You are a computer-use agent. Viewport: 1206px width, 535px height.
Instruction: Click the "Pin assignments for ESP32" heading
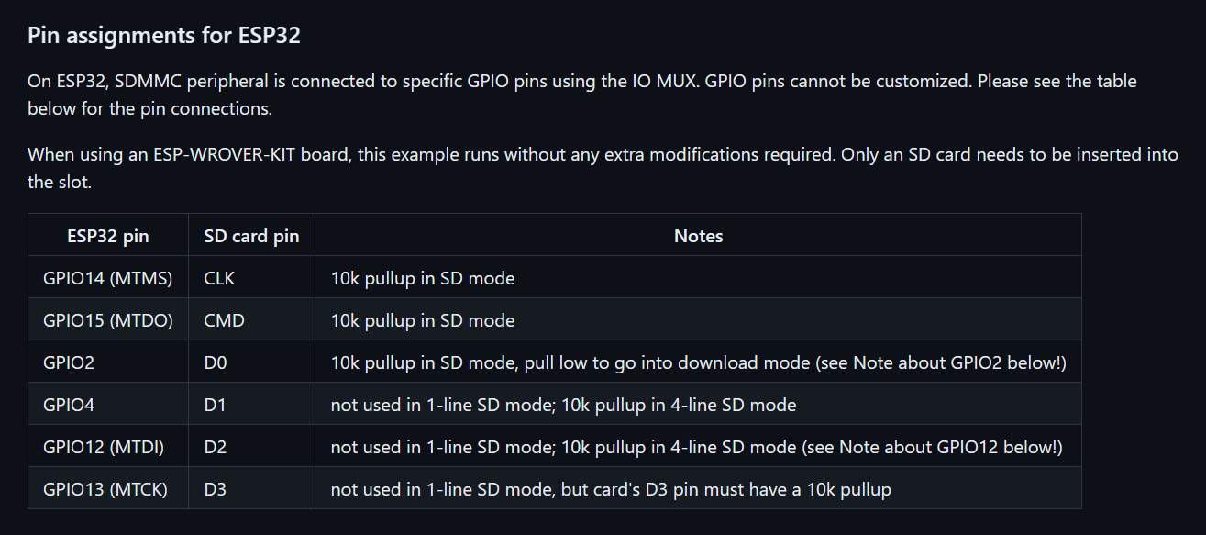pyautogui.click(x=164, y=36)
